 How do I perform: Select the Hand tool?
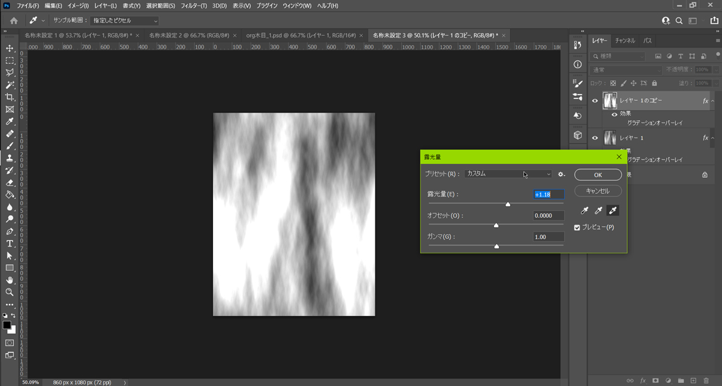pos(9,280)
